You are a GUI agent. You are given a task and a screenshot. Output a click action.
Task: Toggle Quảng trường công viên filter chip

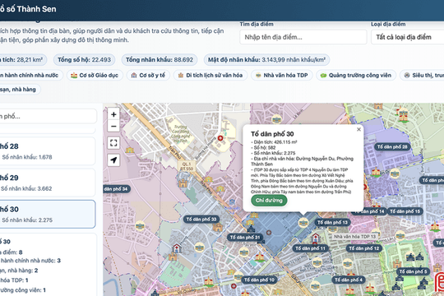click(x=356, y=76)
